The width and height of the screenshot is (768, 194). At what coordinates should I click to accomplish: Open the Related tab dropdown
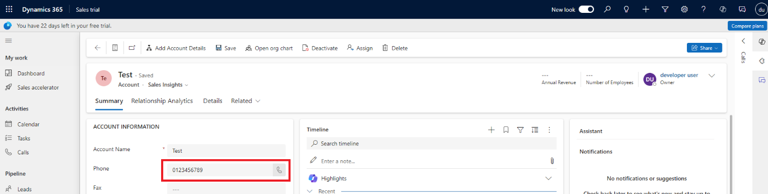[x=245, y=101]
